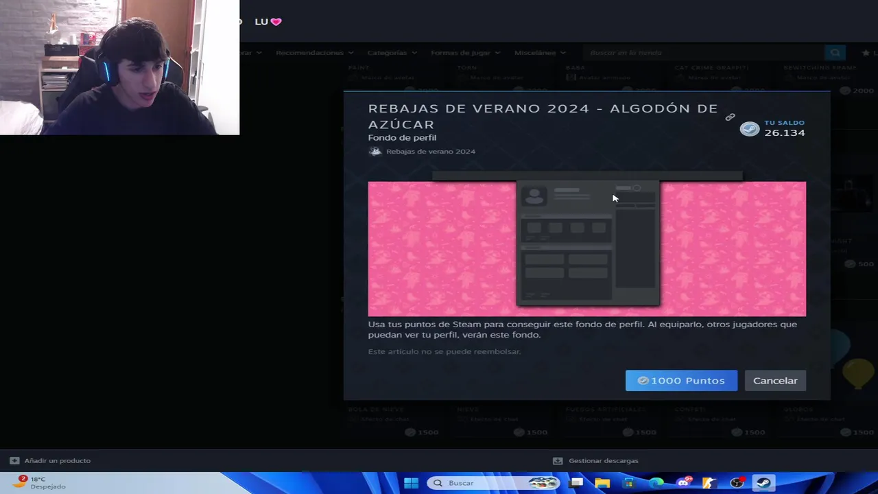The height and width of the screenshot is (494, 878).
Task: Open the Windows Start menu
Action: pyautogui.click(x=411, y=483)
